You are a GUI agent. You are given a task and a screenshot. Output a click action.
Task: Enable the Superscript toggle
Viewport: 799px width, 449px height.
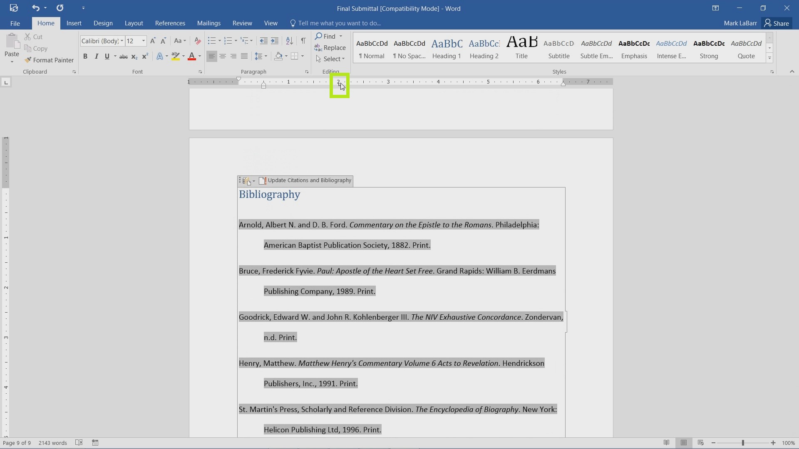(145, 56)
